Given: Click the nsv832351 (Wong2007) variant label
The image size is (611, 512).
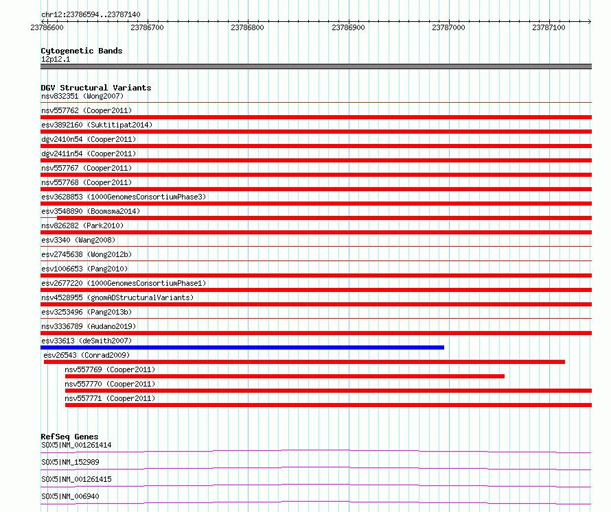Looking at the screenshot, I should (x=82, y=96).
